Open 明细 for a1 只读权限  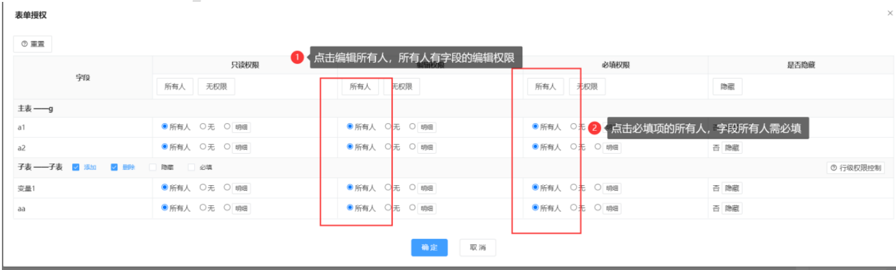tap(241, 128)
